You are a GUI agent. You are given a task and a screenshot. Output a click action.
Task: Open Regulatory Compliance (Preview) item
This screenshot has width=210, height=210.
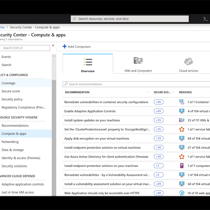point(24,107)
